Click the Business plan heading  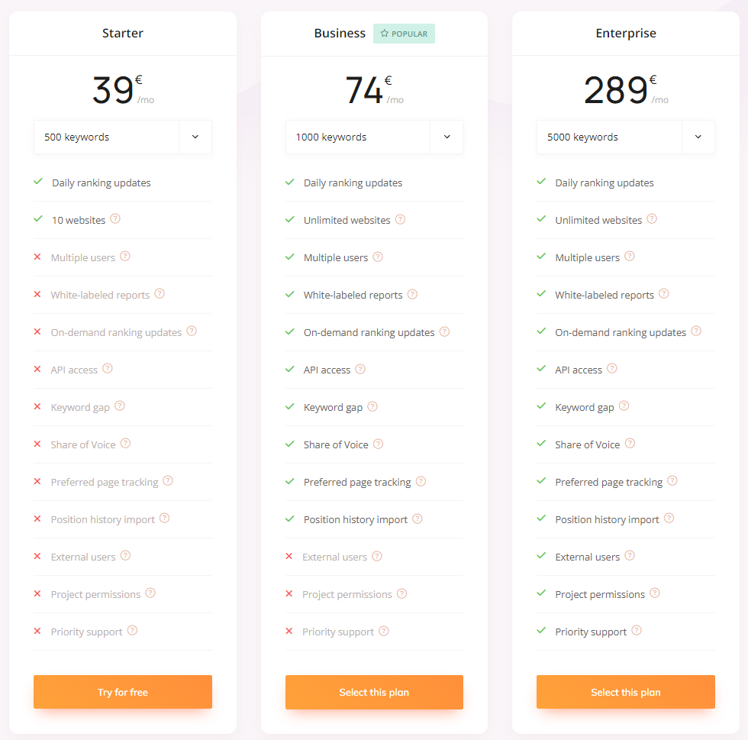340,34
